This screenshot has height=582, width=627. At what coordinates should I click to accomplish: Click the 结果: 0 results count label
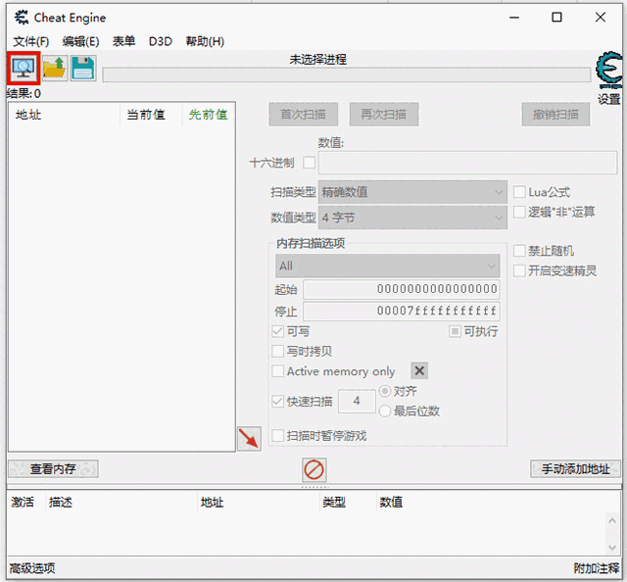pos(24,94)
